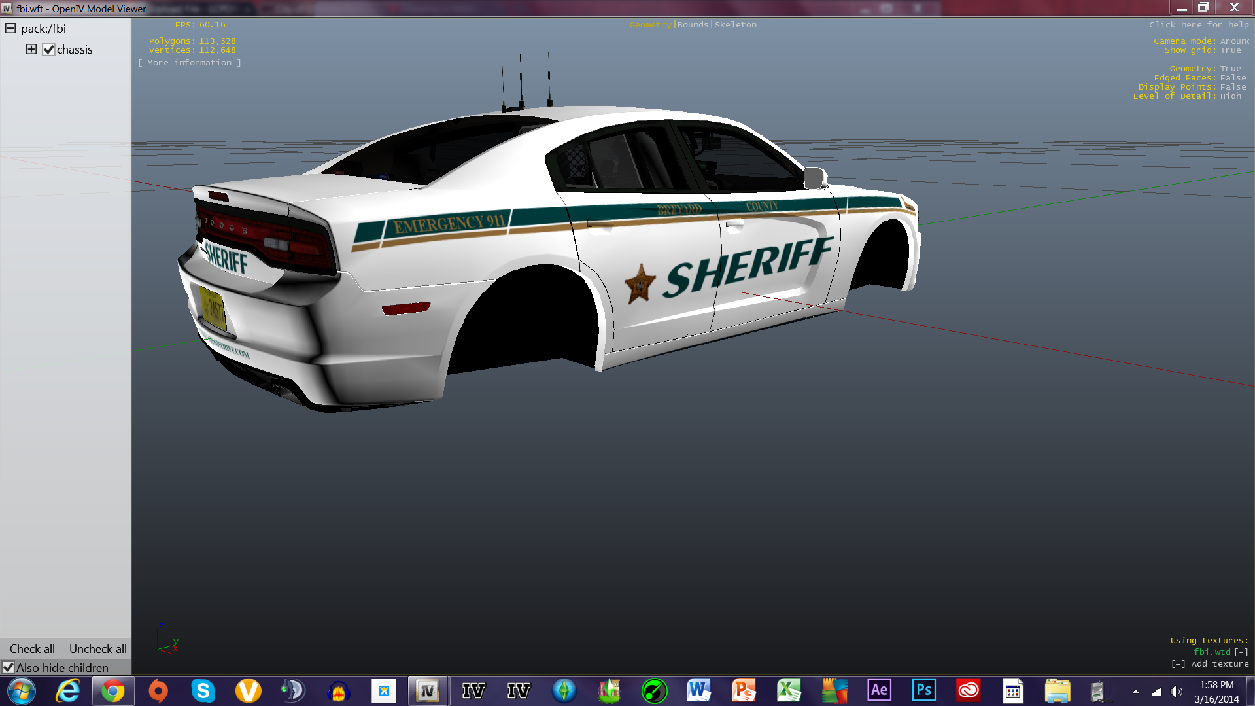Click the Windows Start orb

tap(22, 691)
